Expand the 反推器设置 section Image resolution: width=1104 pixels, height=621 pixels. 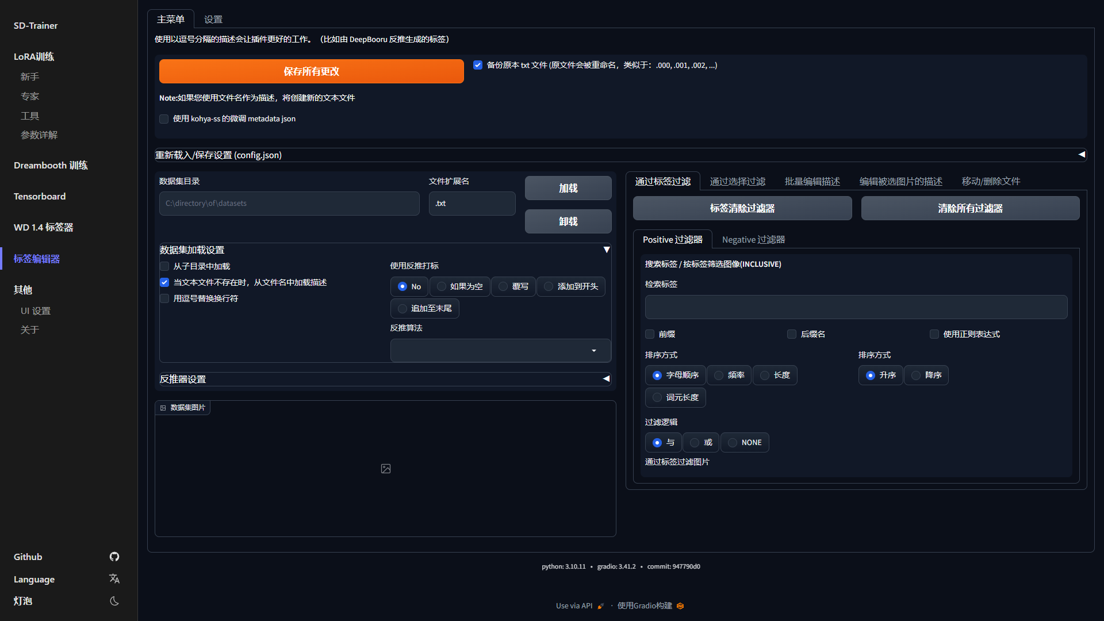pyautogui.click(x=606, y=379)
